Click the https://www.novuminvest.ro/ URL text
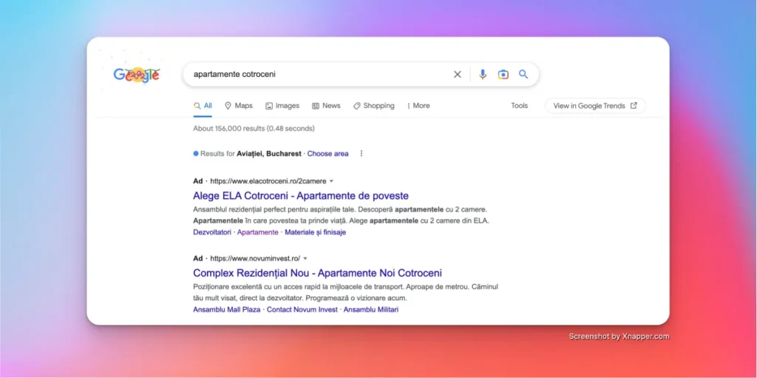 255,259
